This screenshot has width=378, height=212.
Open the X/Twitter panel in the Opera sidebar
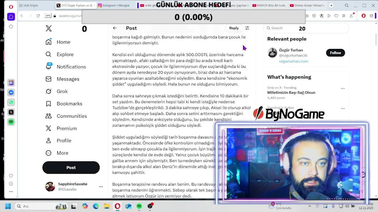(x=11, y=112)
